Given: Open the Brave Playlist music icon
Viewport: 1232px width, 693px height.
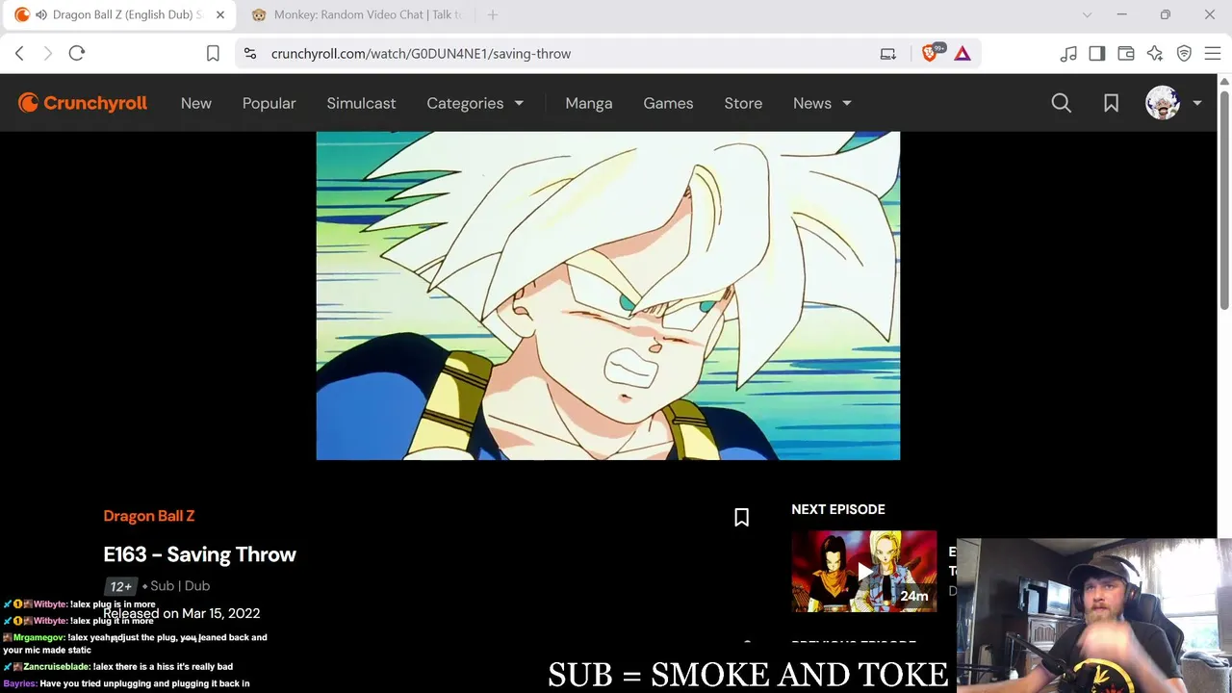Looking at the screenshot, I should click(1068, 54).
